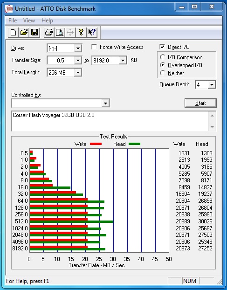Open the File menu
Screen dimensions: 227x290
[13, 21]
